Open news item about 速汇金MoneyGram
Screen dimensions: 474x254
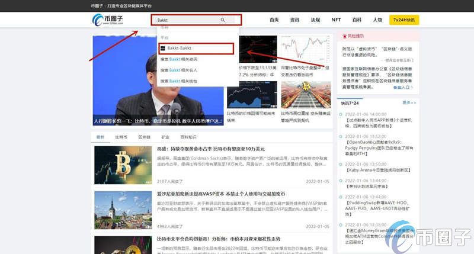[x=379, y=236]
